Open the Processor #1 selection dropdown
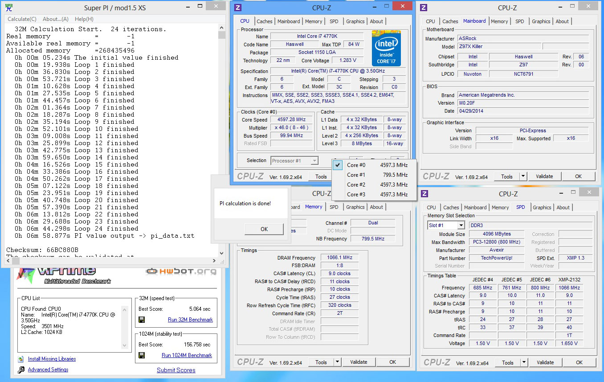The height and width of the screenshot is (382, 604). 294,161
